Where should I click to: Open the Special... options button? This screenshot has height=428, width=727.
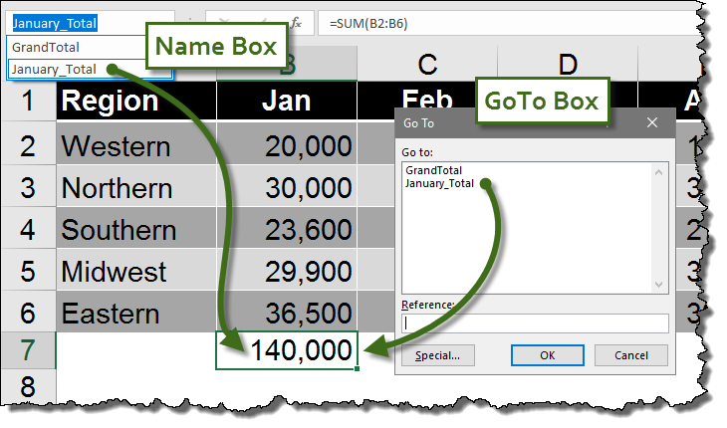tap(437, 355)
